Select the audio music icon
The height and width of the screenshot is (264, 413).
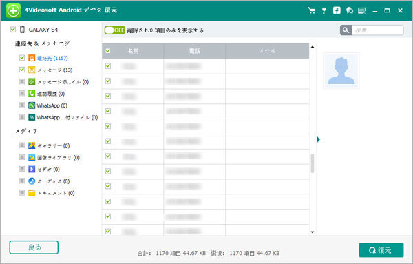(x=32, y=181)
